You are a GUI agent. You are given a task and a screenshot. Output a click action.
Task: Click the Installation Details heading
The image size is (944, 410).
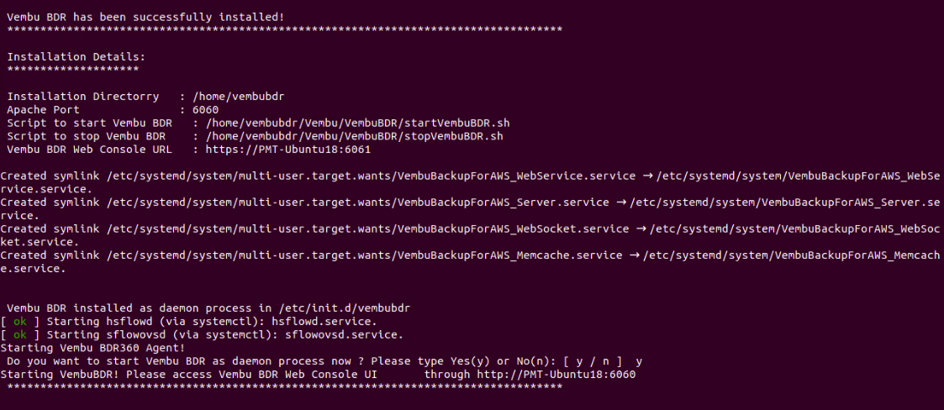76,56
